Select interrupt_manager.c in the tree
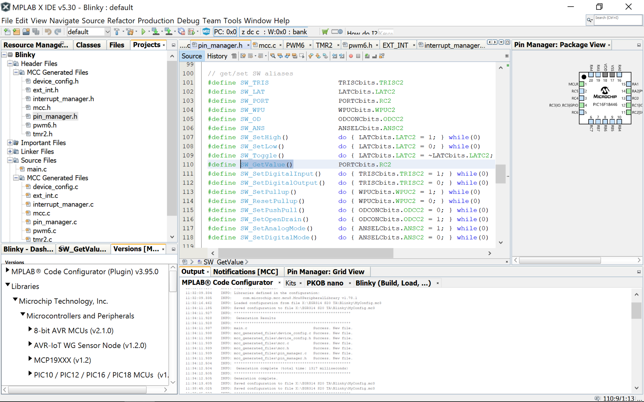This screenshot has height=402, width=644. 63,204
